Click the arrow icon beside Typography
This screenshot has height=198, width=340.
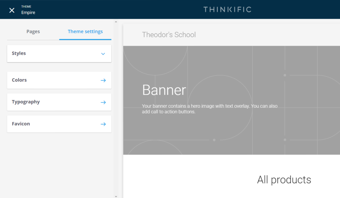(x=103, y=102)
